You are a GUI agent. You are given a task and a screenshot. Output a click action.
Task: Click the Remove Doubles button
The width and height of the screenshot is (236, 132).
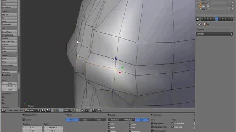click(9, 65)
